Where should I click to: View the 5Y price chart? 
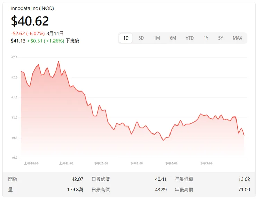[221, 38]
